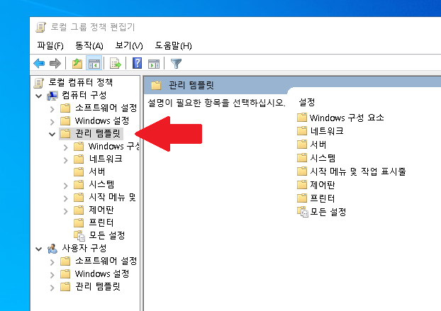Image resolution: width=441 pixels, height=311 pixels.
Task: Click the Filter funnel toolbar icon
Action: [176, 64]
